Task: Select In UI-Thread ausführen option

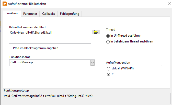Action: click(x=108, y=36)
